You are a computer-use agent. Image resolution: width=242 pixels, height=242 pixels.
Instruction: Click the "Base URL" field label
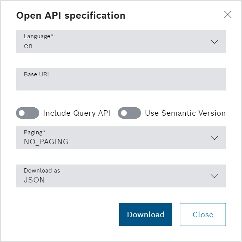(x=37, y=74)
